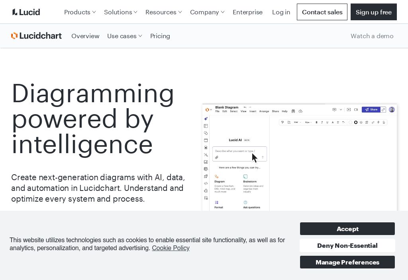Click the video camera icon near Share

(356, 110)
